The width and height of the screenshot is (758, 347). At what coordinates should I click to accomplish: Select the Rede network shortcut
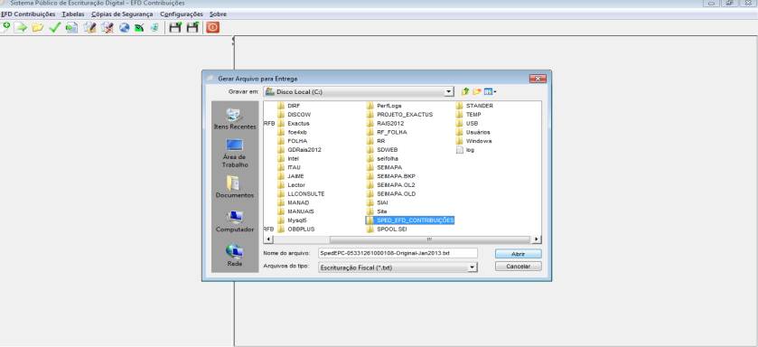(x=235, y=256)
